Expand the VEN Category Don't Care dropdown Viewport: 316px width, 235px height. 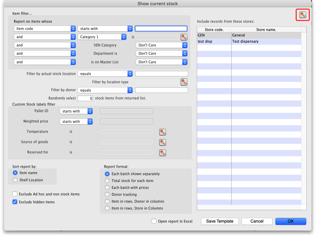[x=161, y=45]
